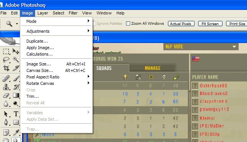Select the Lasso tool
This screenshot has height=142, width=247.
pyautogui.click(x=6, y=60)
